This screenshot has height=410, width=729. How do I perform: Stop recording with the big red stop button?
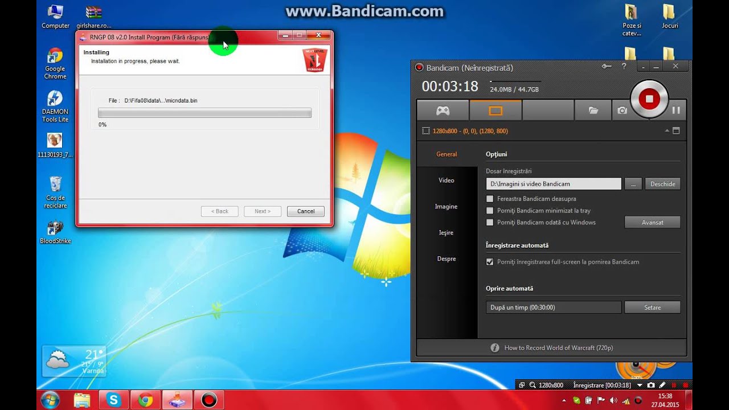click(x=649, y=98)
